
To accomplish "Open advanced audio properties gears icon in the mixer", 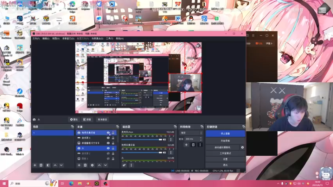I will point(124,165).
